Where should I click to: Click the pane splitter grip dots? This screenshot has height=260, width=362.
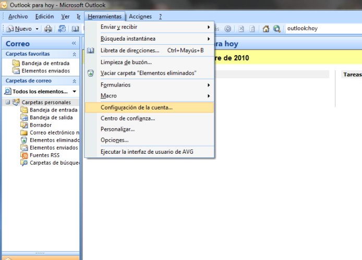(x=40, y=253)
